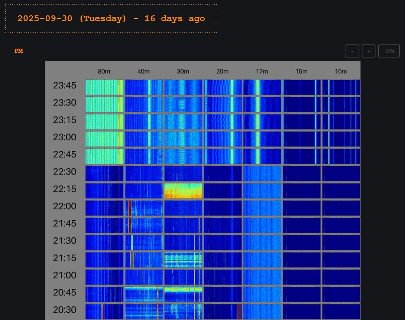405x320 pixels.
Task: Click the 2025-09-30 (Tuesday) date header
Action: point(111,18)
